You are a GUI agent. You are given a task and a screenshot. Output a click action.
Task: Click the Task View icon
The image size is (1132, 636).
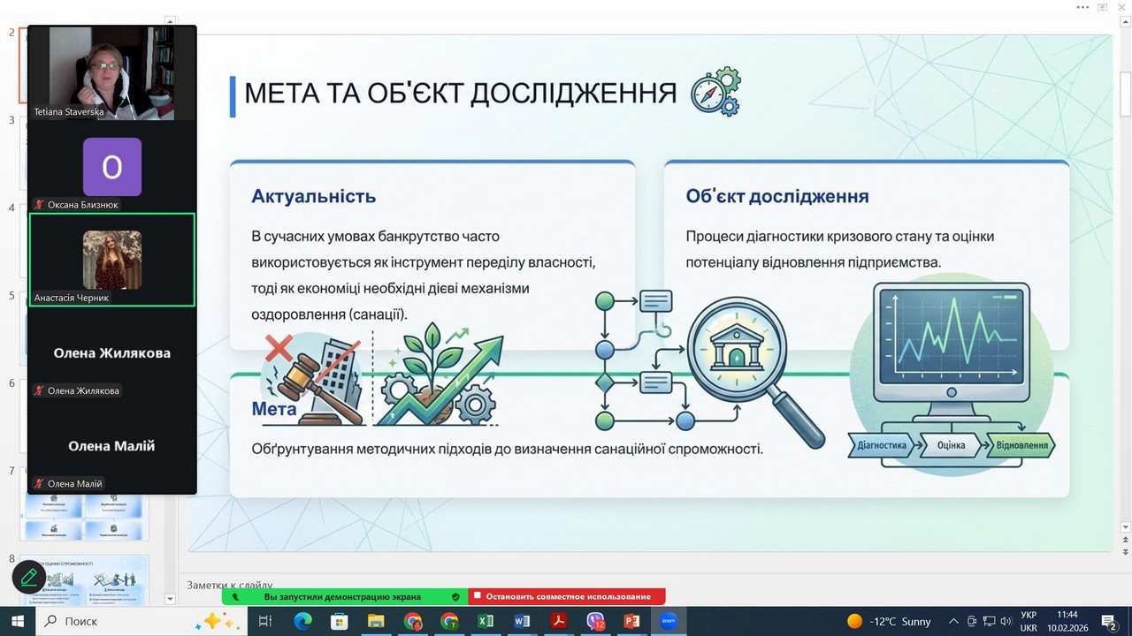coord(264,621)
